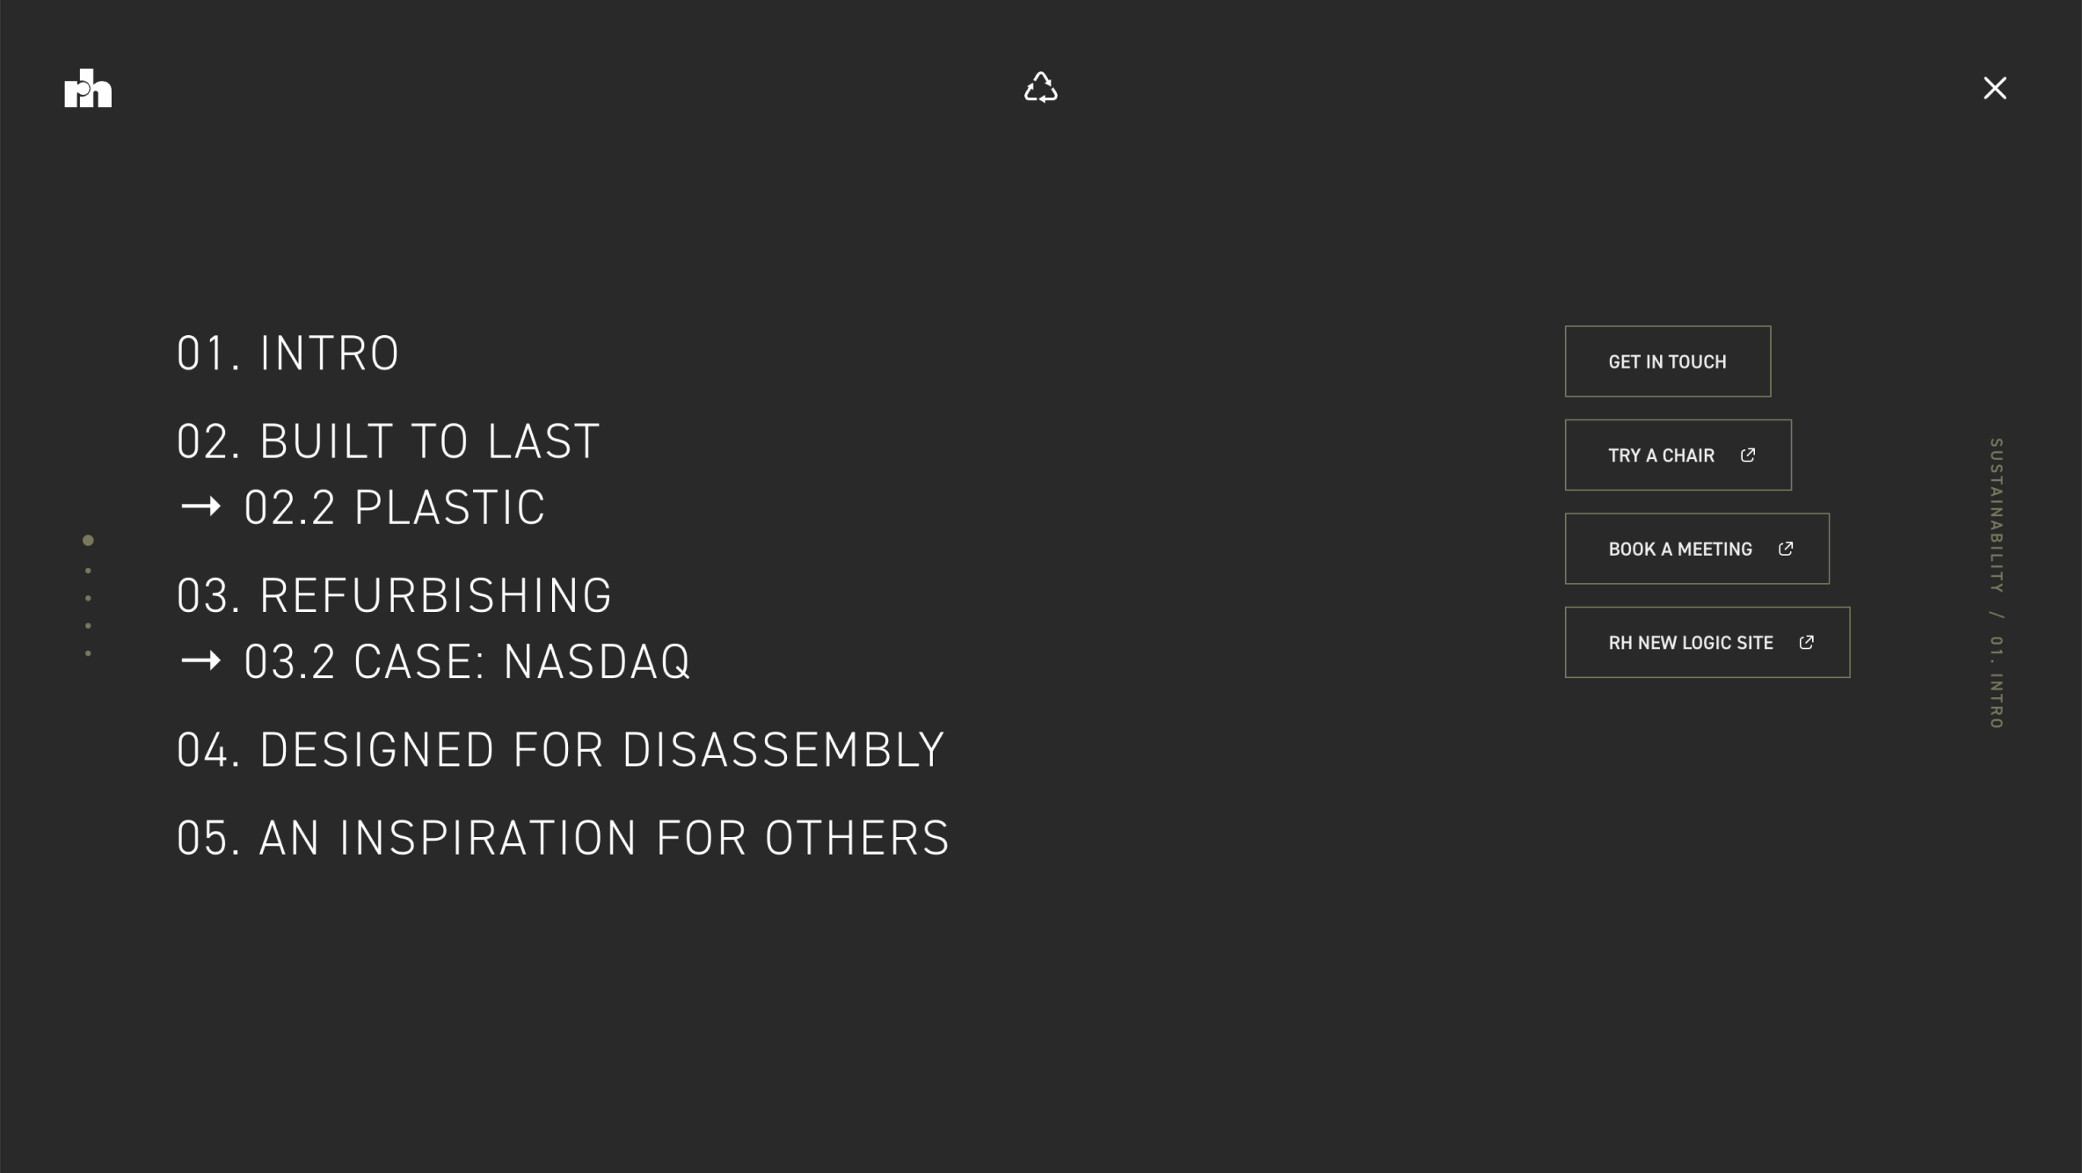Select the third progress dot on the left edge

click(87, 597)
